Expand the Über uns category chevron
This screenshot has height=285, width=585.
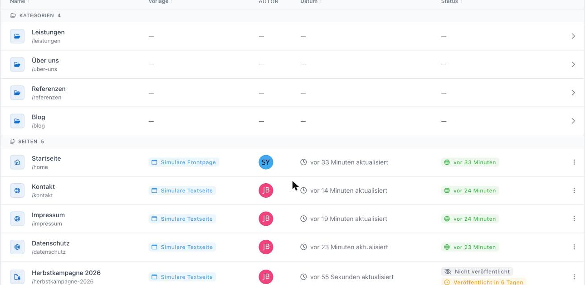(x=573, y=64)
